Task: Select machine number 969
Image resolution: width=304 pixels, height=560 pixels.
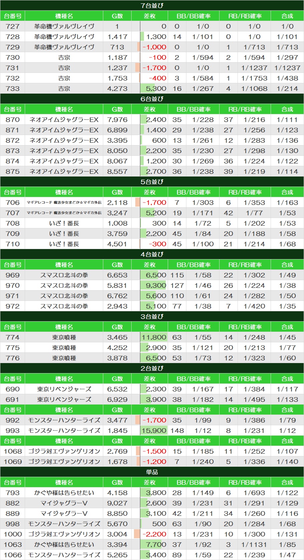Action: [13, 275]
